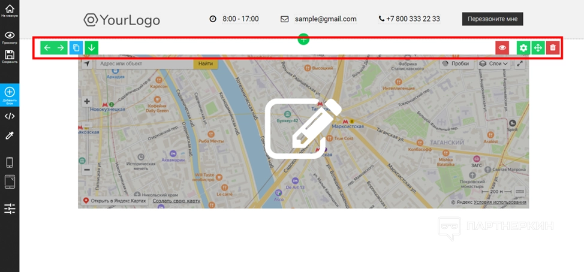This screenshot has height=272, width=584.
Task: Click the Перезвоните мне button
Action: point(492,19)
